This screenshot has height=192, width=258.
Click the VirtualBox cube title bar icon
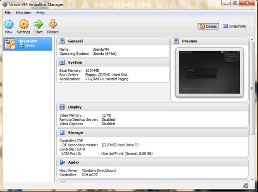click(x=5, y=5)
